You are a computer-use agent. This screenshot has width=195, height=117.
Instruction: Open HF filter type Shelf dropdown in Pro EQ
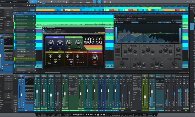tap(169, 46)
